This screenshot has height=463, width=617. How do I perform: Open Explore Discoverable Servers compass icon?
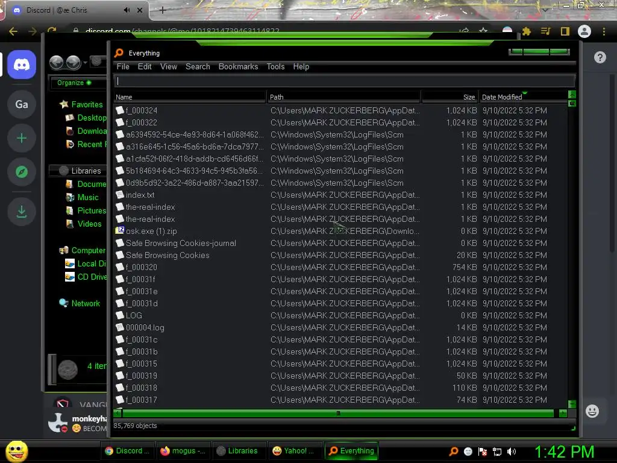(x=22, y=172)
